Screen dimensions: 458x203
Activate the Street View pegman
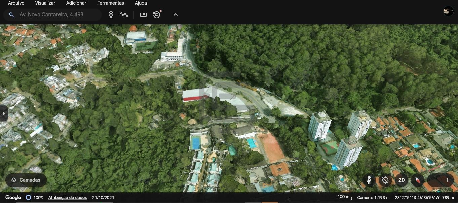click(x=369, y=180)
